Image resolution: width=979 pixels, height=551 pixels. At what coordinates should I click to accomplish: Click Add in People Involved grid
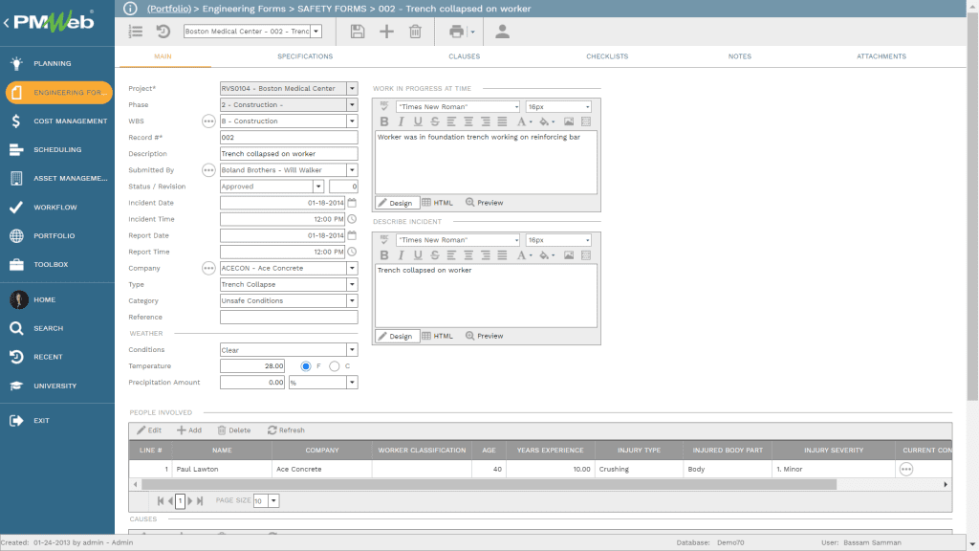(189, 430)
